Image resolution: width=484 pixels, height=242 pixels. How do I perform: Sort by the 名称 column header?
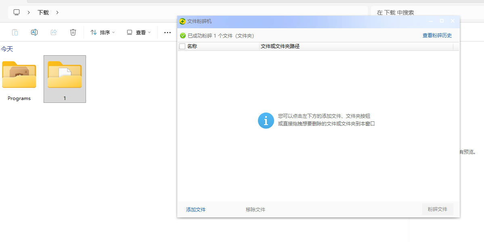coord(218,46)
